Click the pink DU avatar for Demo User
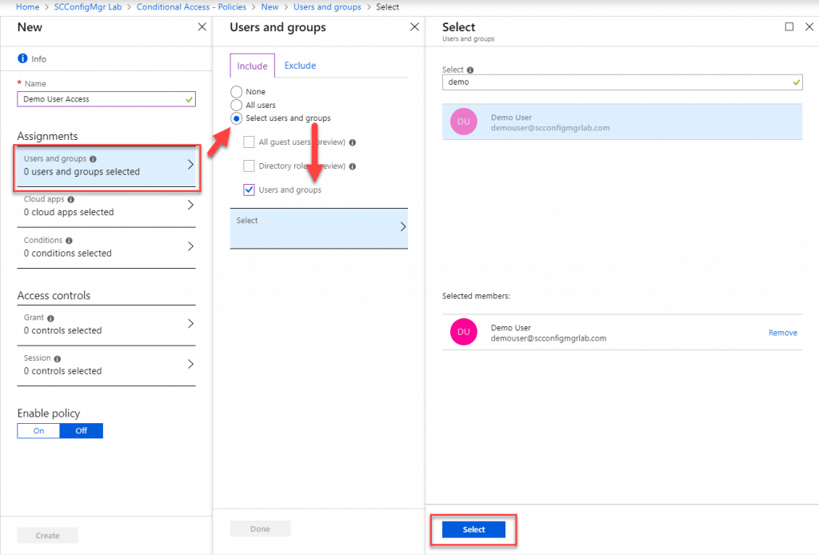Image resolution: width=819 pixels, height=555 pixels. click(463, 121)
